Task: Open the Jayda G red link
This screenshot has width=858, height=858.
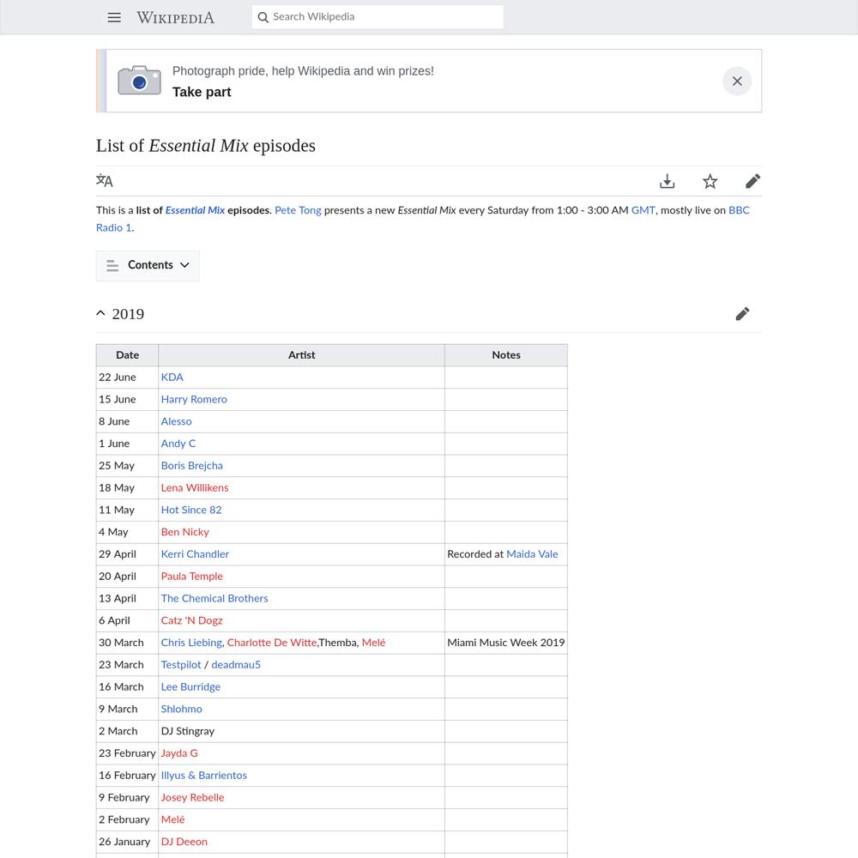Action: tap(179, 753)
